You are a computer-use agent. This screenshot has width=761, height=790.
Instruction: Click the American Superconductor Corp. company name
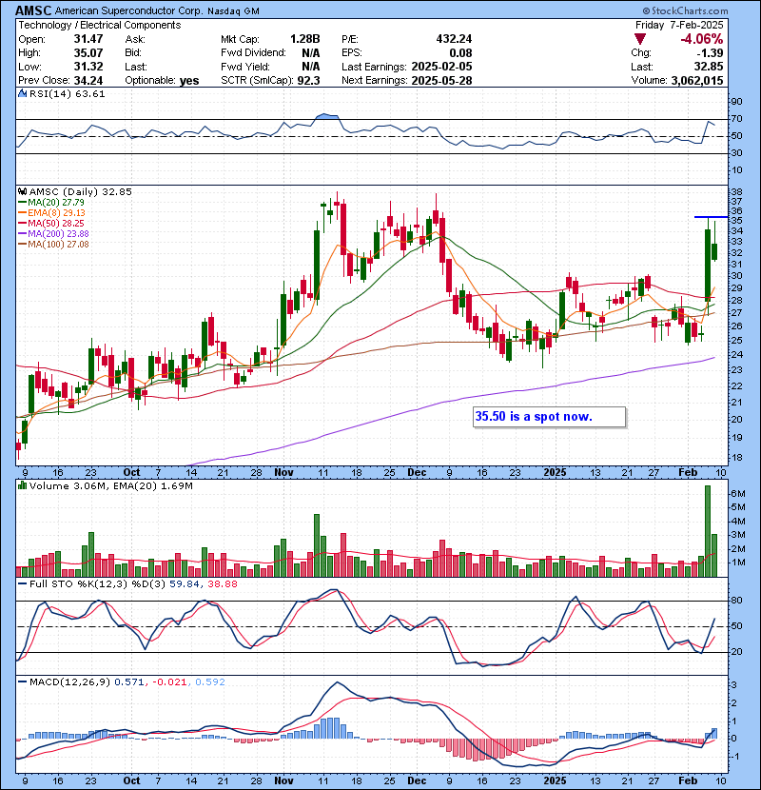point(128,10)
